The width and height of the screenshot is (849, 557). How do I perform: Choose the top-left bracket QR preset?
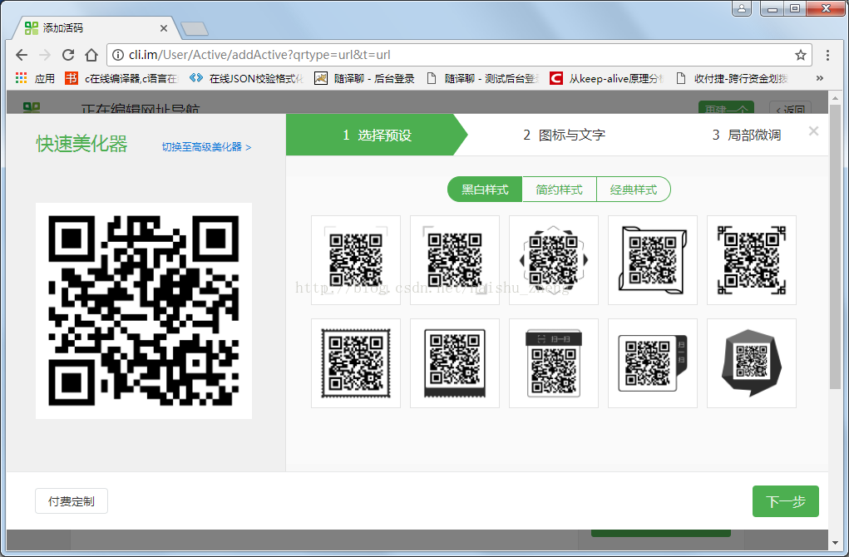pyautogui.click(x=455, y=260)
